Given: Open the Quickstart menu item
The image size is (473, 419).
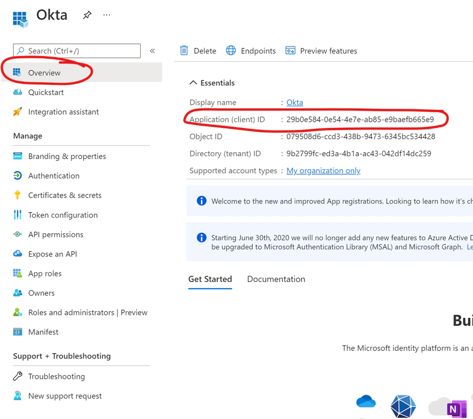Looking at the screenshot, I should point(46,92).
